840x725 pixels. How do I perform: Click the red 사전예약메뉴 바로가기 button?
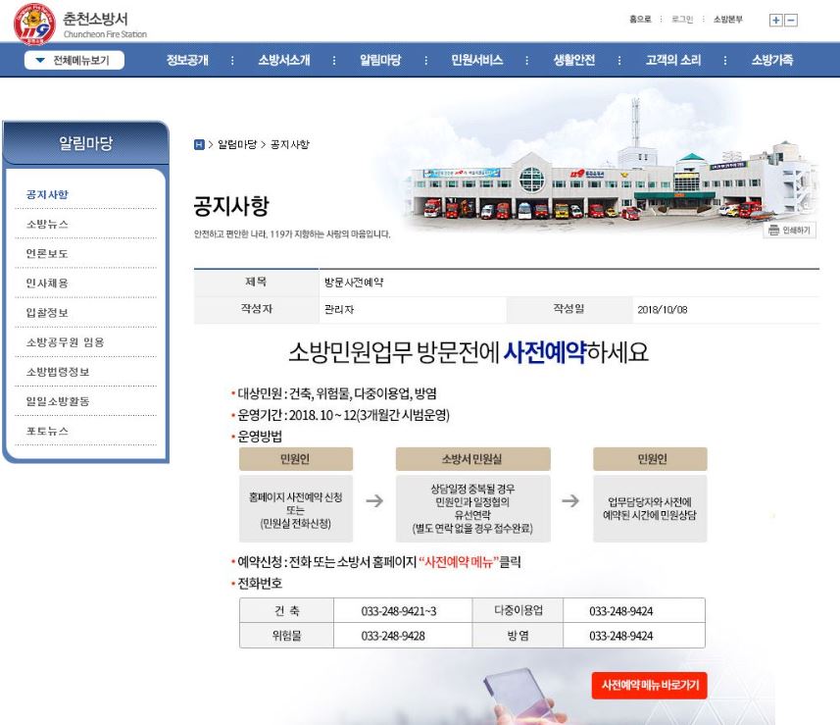(649, 685)
